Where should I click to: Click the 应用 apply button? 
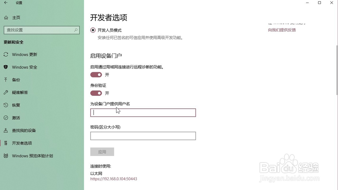click(102, 152)
